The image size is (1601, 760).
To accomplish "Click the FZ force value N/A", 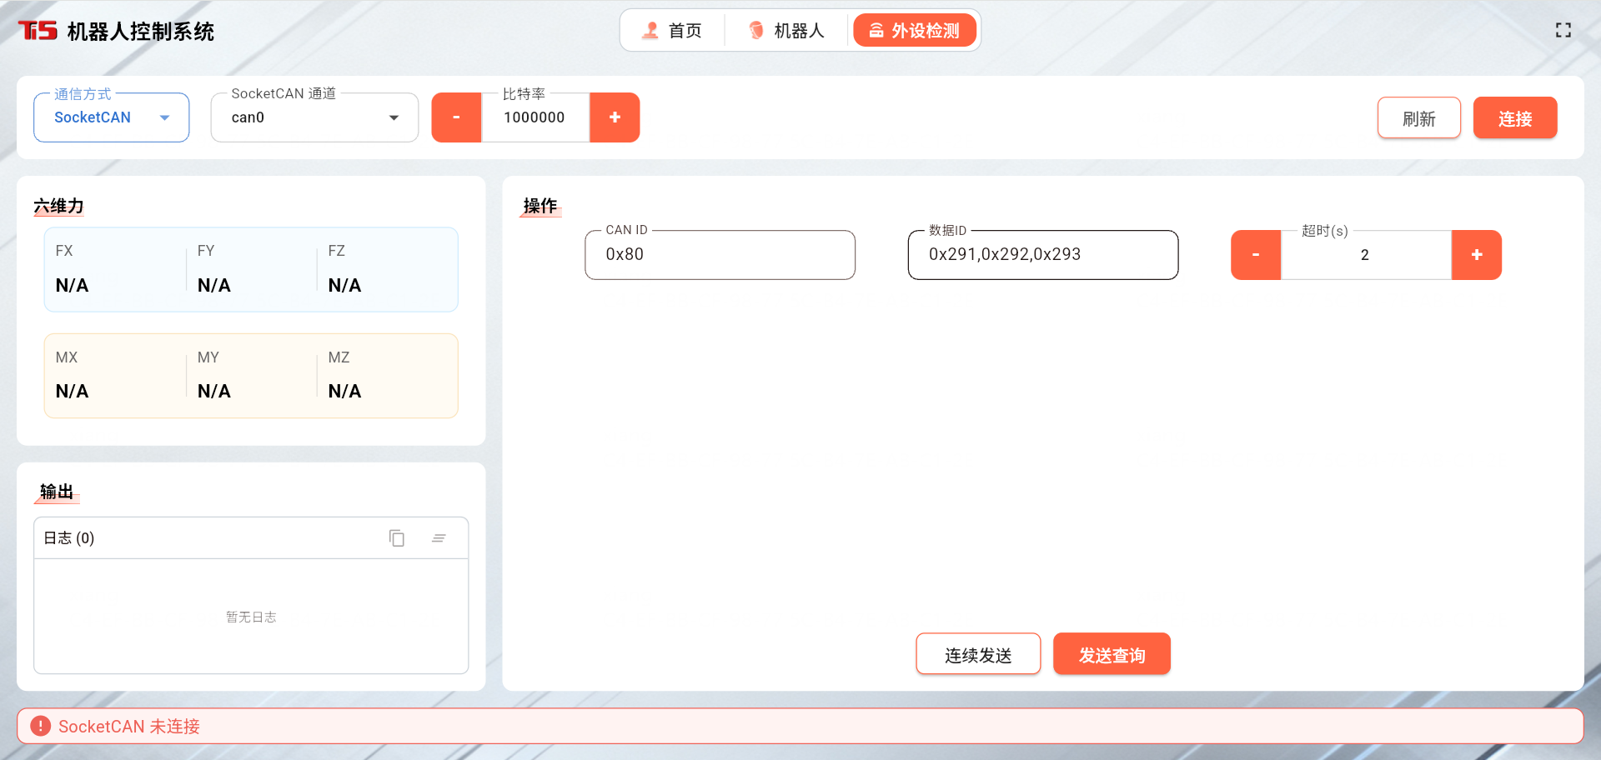I will click(x=344, y=286).
